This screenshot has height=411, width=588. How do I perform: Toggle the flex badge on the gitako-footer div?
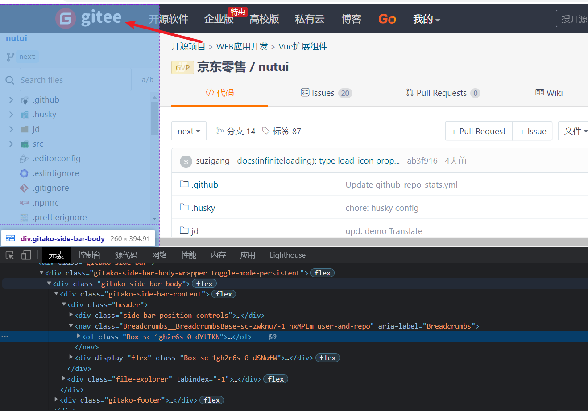pyautogui.click(x=212, y=400)
